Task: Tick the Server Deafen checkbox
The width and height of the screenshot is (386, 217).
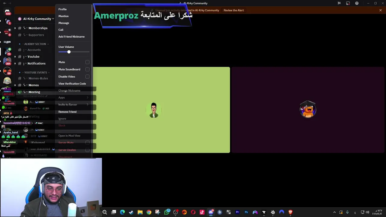Action: (x=87, y=150)
